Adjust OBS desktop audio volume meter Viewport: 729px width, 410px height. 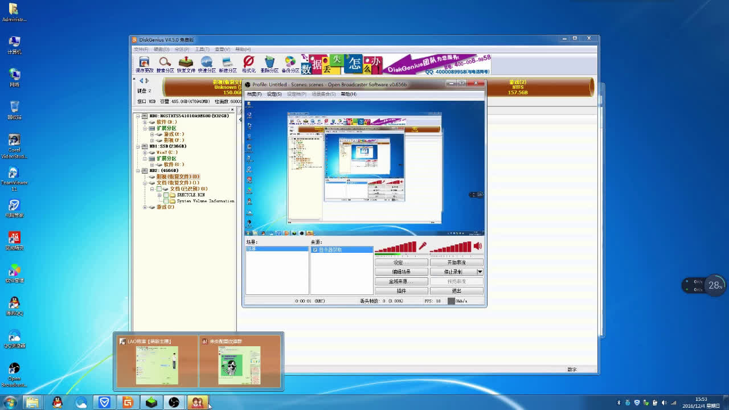(450, 247)
